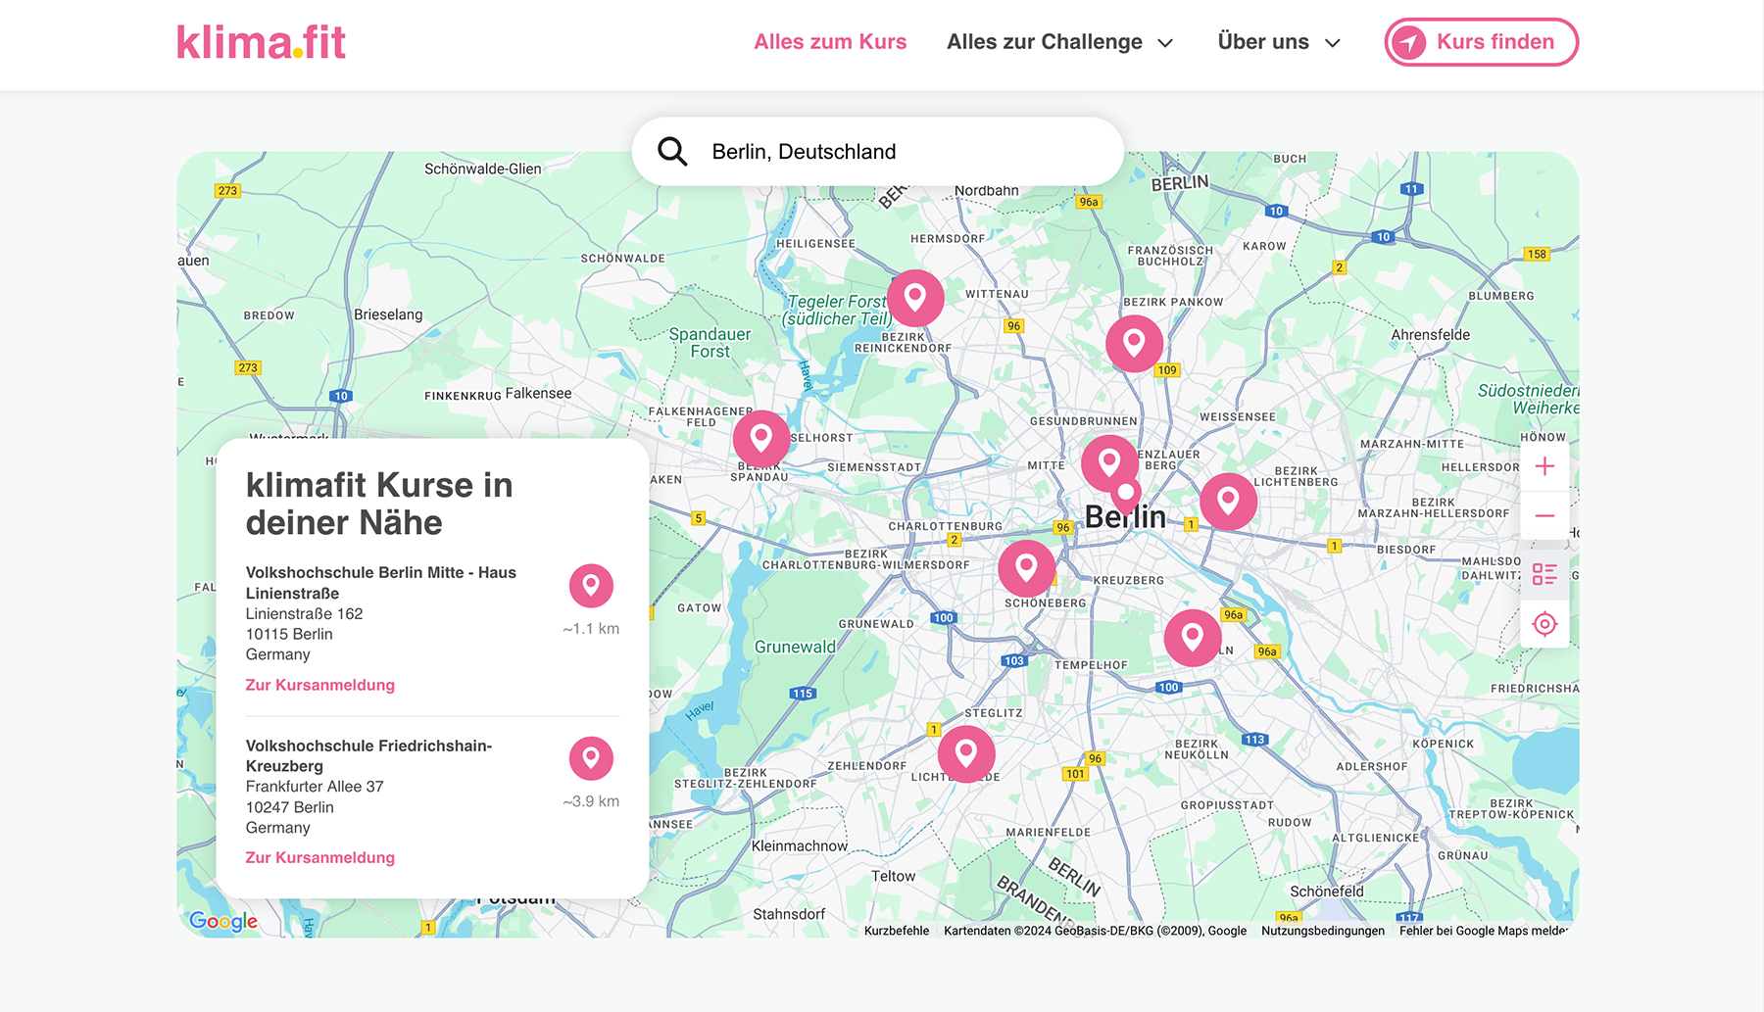Image resolution: width=1764 pixels, height=1012 pixels.
Task: Select the map pin near Neukölln
Action: [x=1192, y=638]
